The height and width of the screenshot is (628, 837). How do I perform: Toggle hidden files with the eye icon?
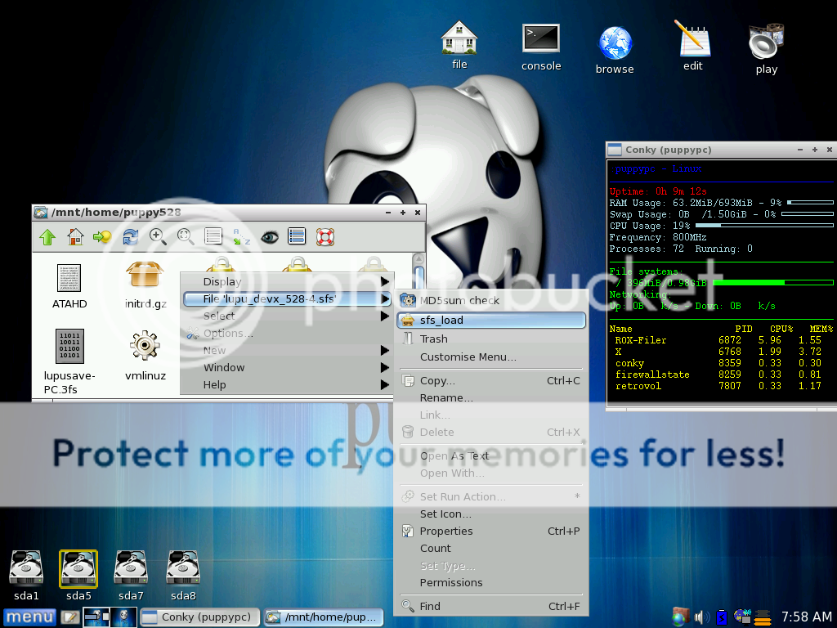(x=269, y=237)
